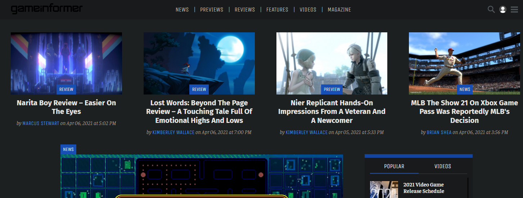Open the search magnifier icon
The width and height of the screenshot is (523, 198).
coord(491,9)
